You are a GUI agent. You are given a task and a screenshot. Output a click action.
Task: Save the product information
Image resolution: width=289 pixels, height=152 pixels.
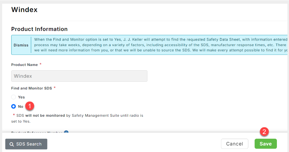[x=266, y=144]
